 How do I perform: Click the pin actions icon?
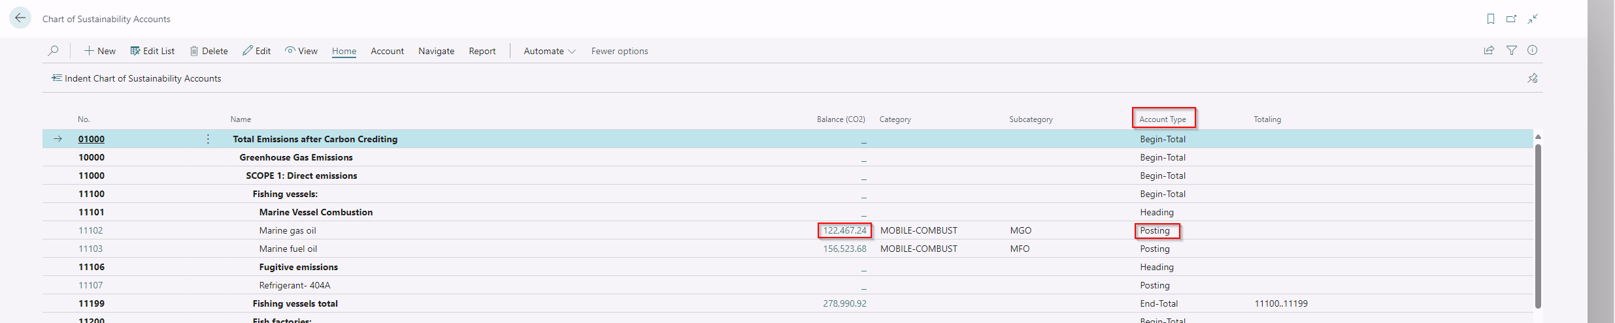1532,78
